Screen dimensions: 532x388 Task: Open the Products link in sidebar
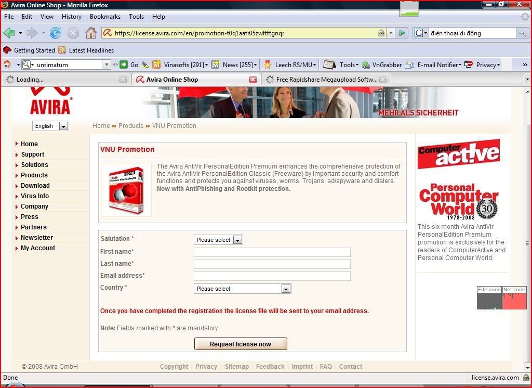[x=34, y=175]
